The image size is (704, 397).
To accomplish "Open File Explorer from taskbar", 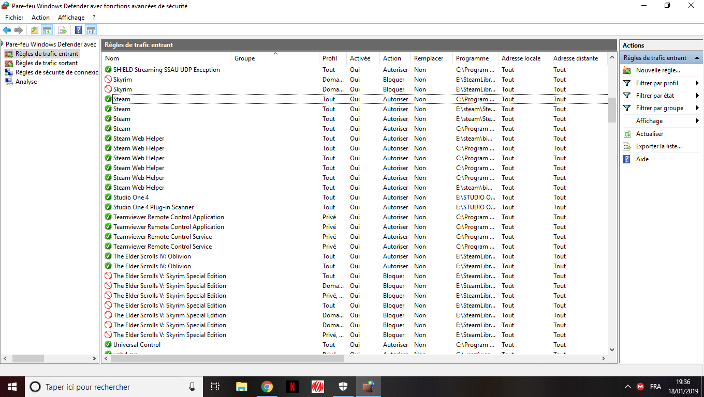I will (x=241, y=387).
